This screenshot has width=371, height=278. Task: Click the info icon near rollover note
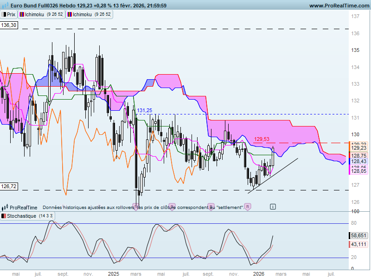(x=273, y=207)
